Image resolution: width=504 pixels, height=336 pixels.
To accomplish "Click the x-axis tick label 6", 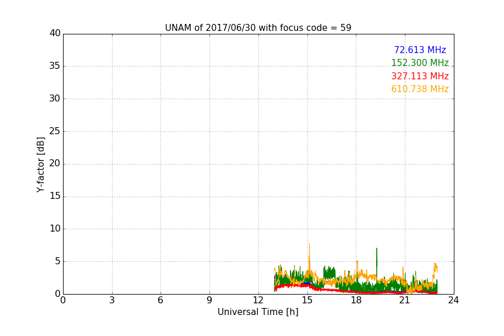I will (x=160, y=300).
